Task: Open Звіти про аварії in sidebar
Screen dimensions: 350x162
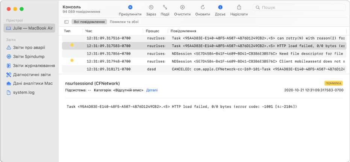Action: click(x=29, y=47)
